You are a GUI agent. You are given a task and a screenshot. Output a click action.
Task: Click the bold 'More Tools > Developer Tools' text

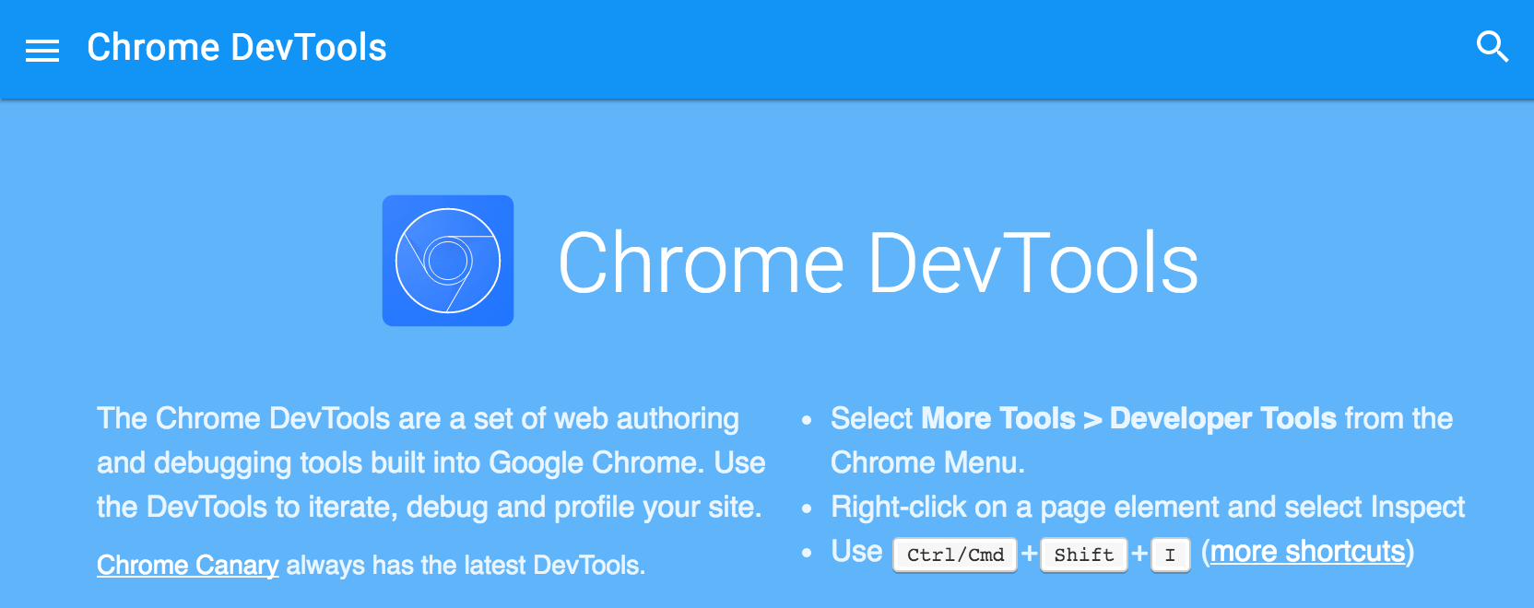[x=1128, y=418]
